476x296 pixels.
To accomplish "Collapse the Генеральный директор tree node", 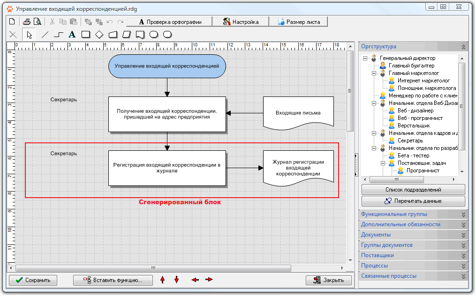I will coord(365,59).
